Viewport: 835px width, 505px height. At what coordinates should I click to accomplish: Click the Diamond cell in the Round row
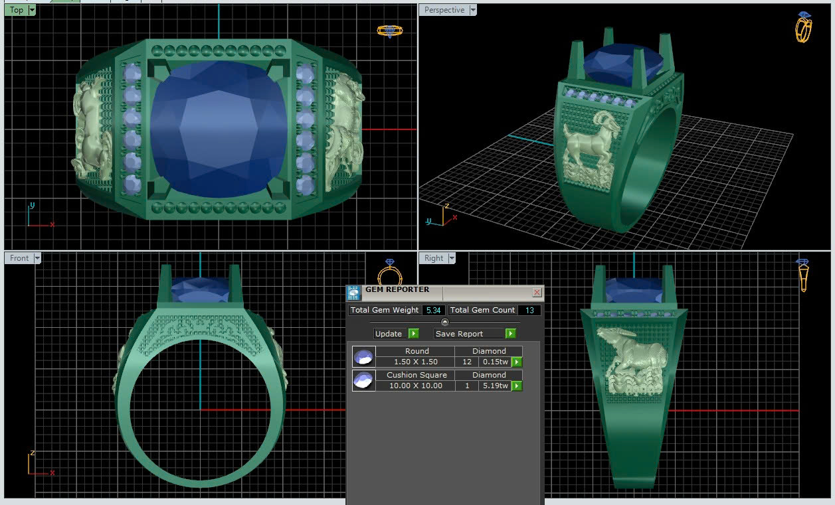[489, 352]
